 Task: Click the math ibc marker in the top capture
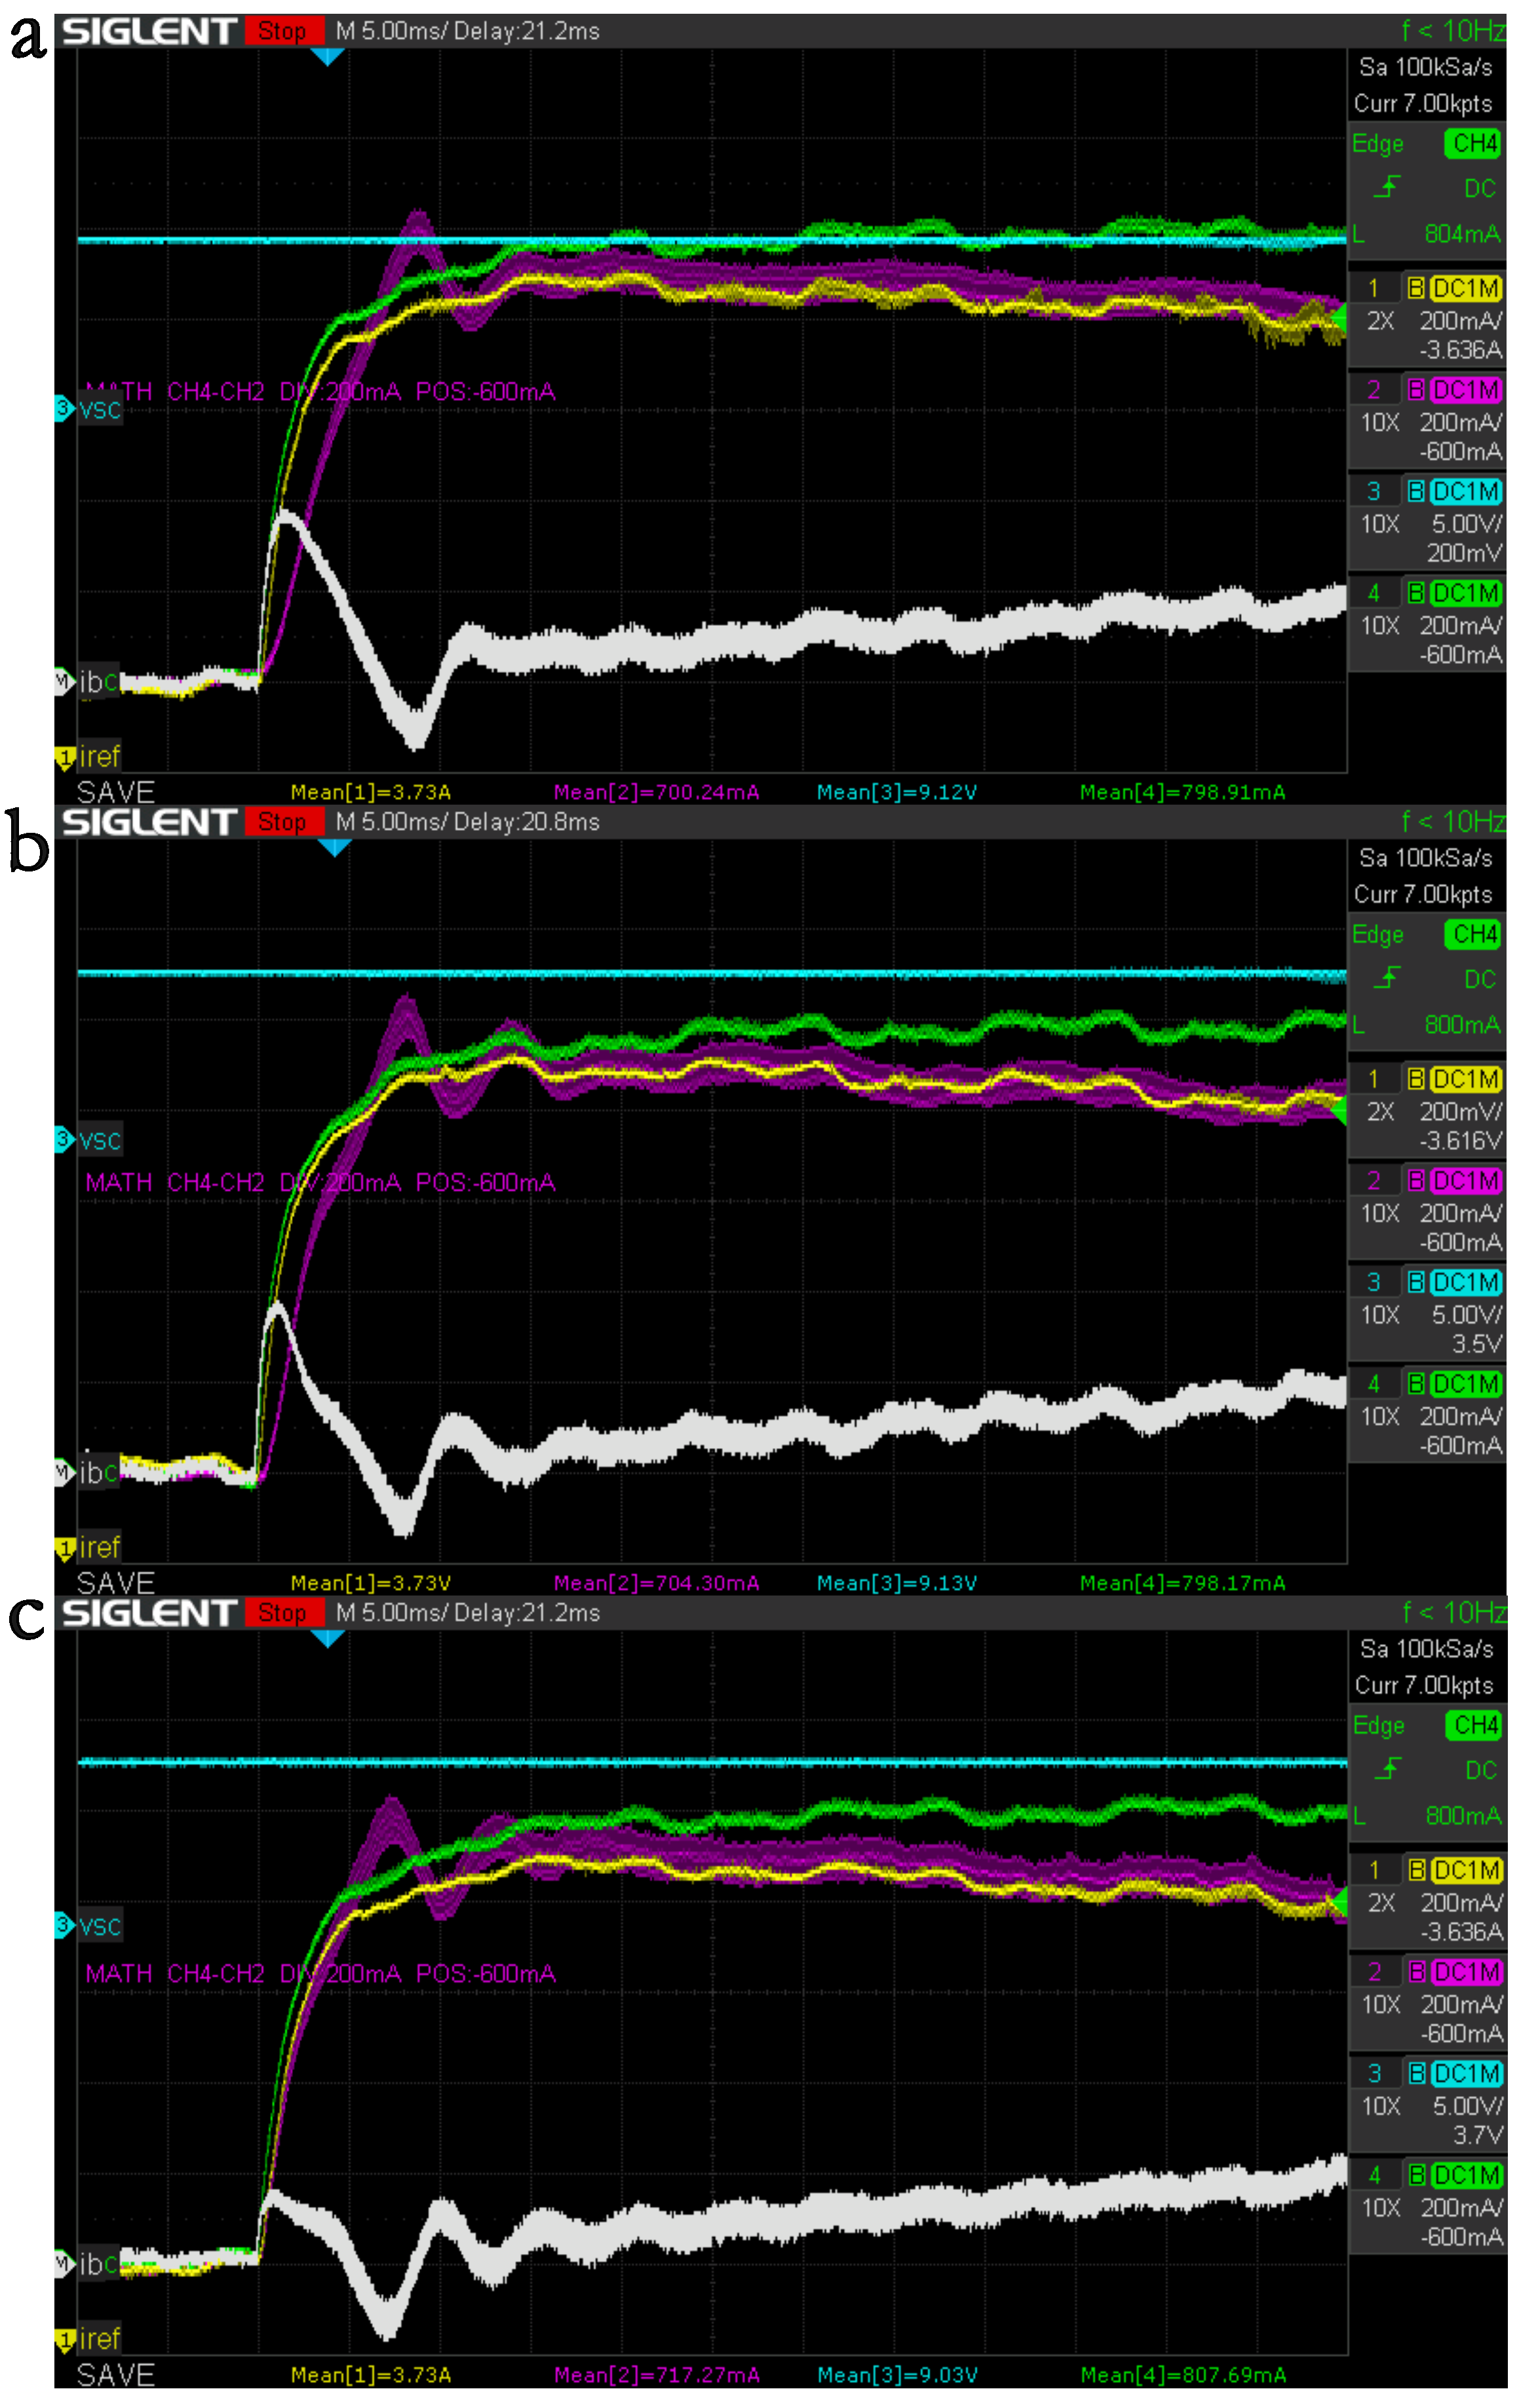[x=88, y=682]
